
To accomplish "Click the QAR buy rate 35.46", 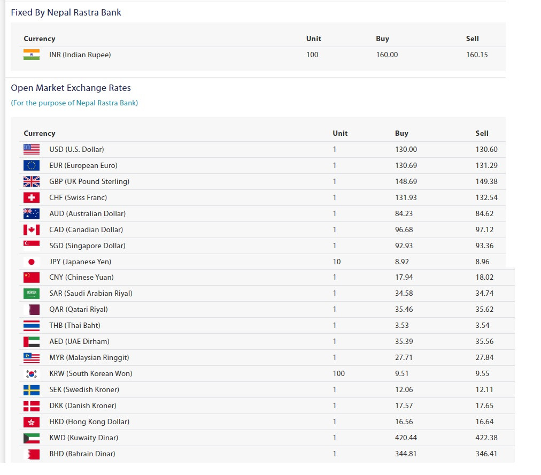I will click(x=404, y=309).
